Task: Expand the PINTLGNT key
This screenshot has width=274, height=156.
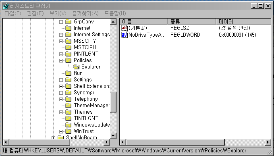Action: coord(61,54)
